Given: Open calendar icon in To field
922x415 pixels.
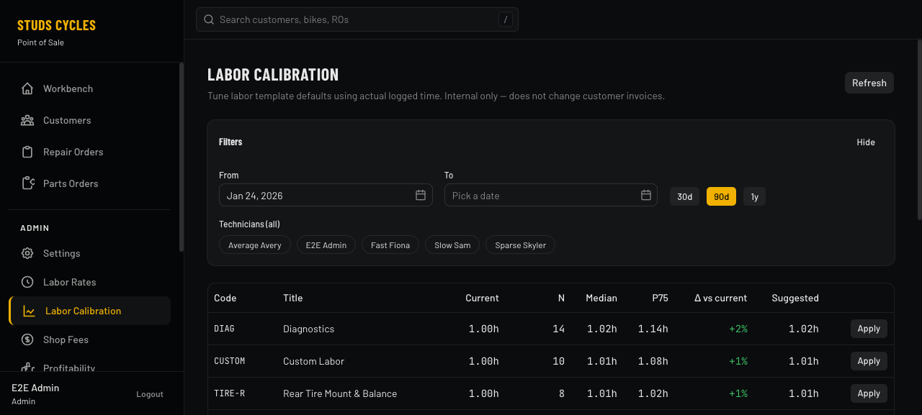Looking at the screenshot, I should [646, 195].
